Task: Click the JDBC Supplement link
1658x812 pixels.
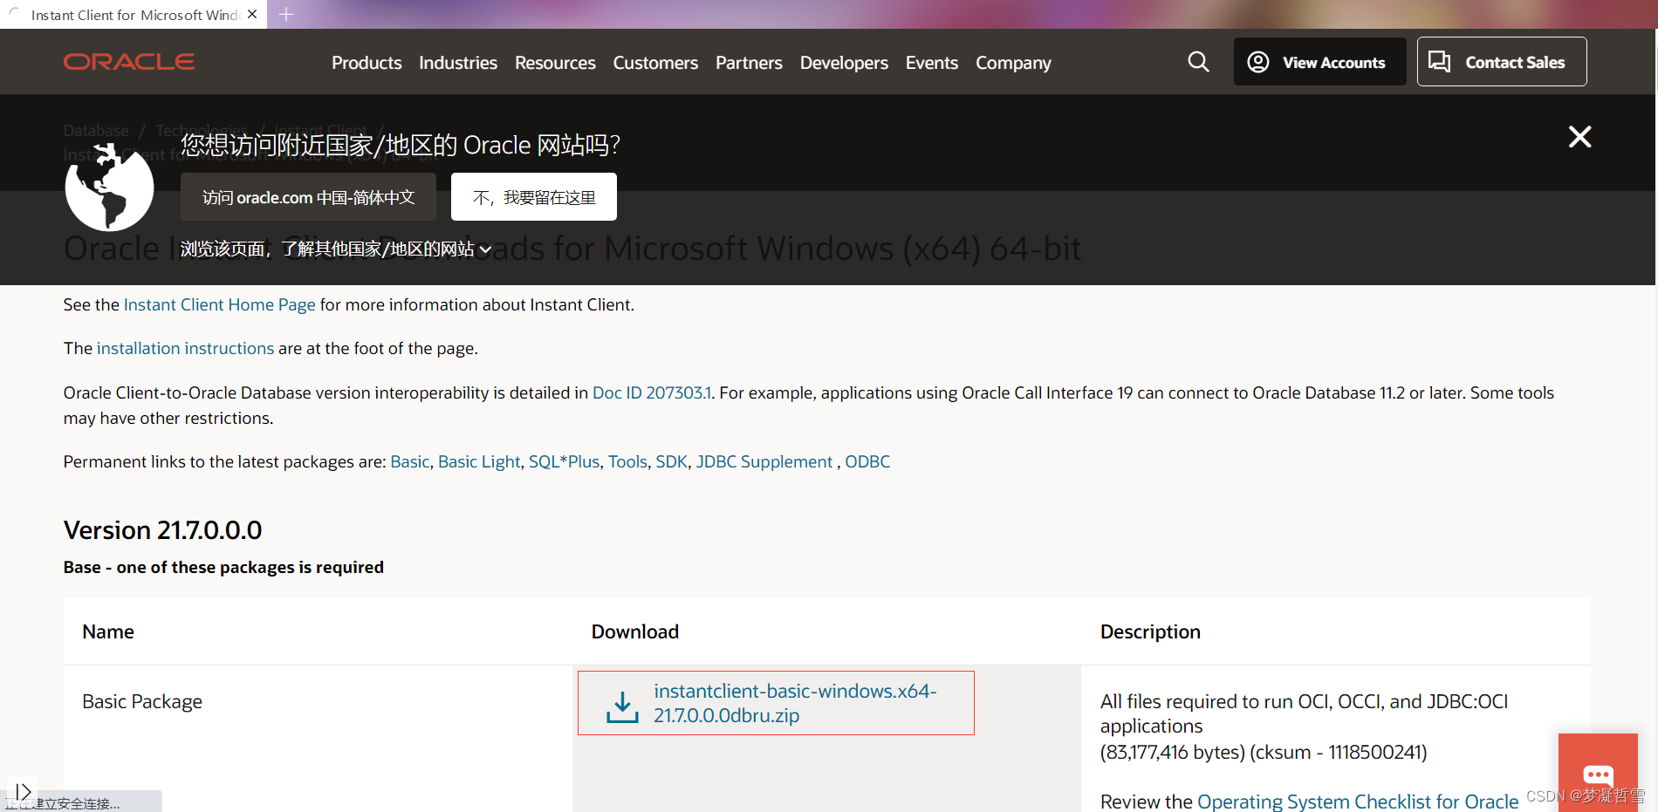Action: [x=764, y=461]
